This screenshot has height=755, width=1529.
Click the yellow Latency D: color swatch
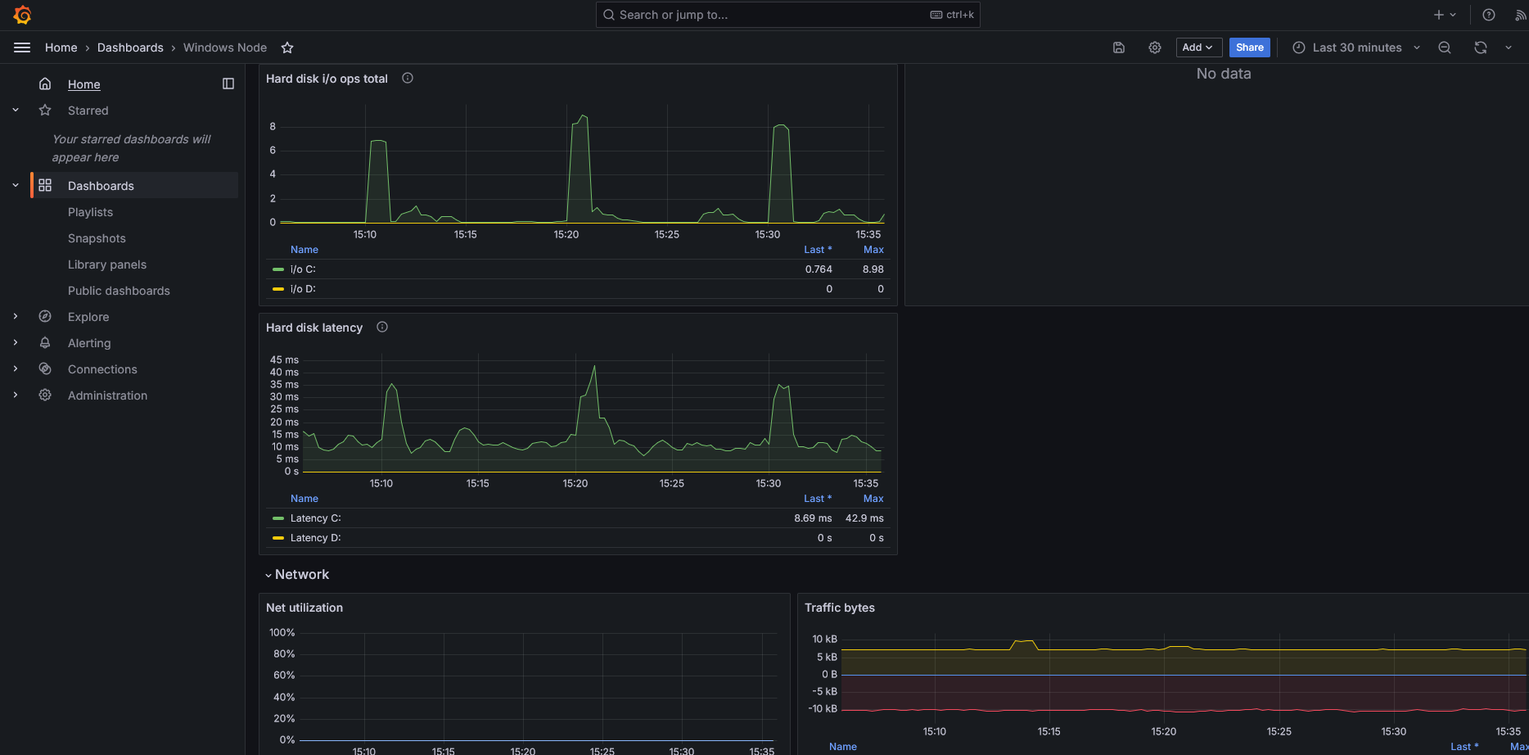[278, 537]
